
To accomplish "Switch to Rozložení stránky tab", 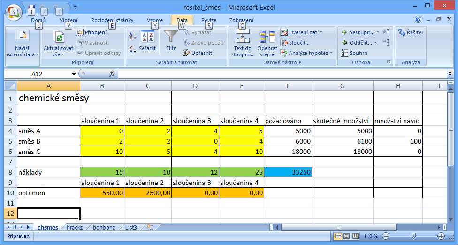I will (112, 20).
